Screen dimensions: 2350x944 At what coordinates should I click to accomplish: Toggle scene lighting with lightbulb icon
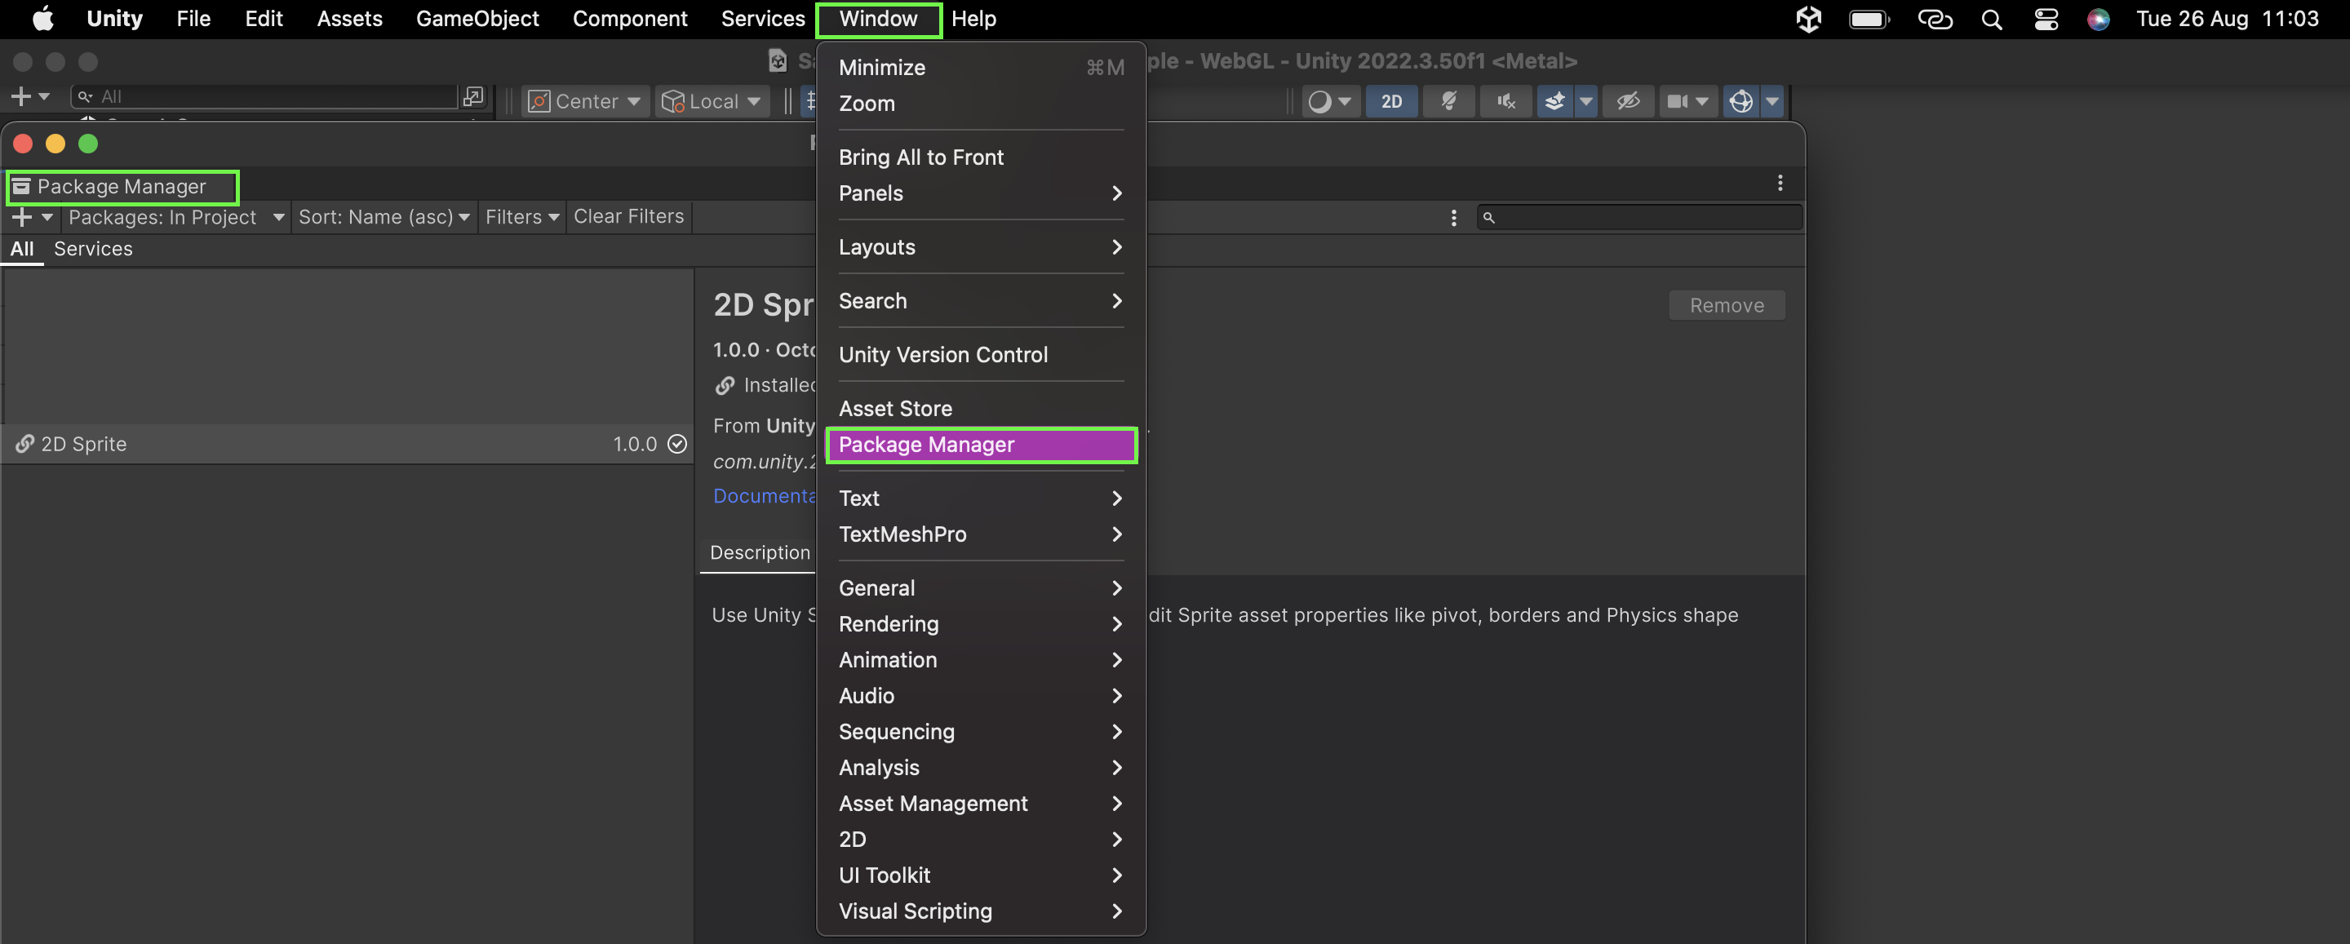tap(1448, 101)
